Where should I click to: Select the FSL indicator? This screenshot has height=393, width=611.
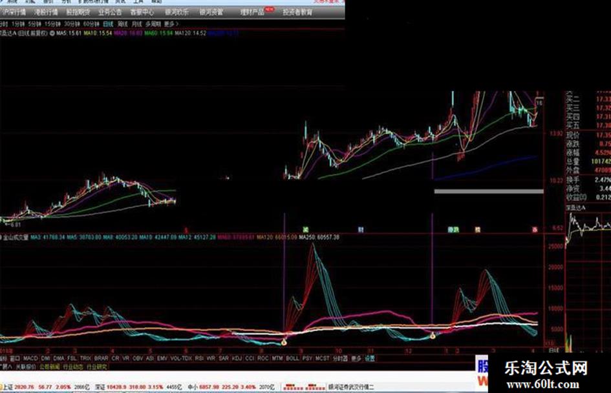(x=72, y=358)
